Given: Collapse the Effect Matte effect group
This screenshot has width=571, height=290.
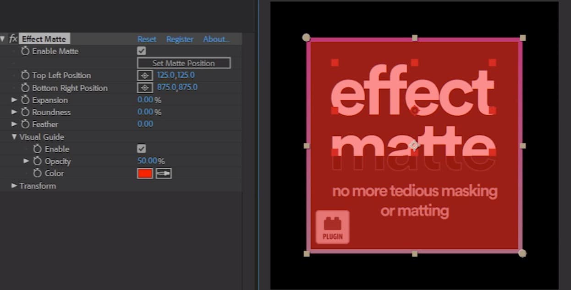Looking at the screenshot, I should click(x=3, y=39).
